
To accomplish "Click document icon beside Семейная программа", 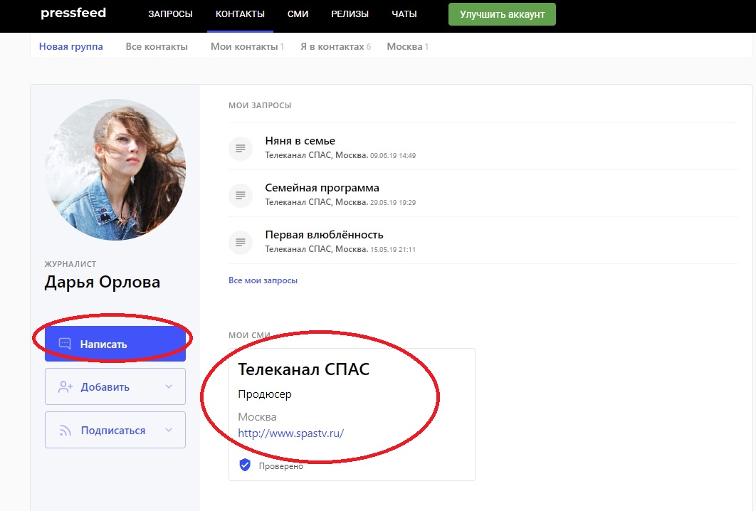I will coord(241,195).
